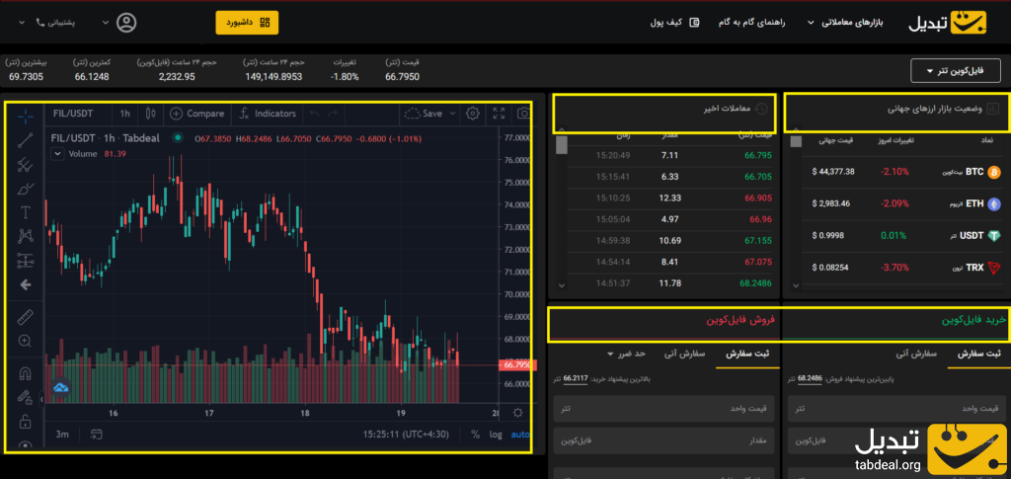Select the brush drawing tool

[x=25, y=189]
